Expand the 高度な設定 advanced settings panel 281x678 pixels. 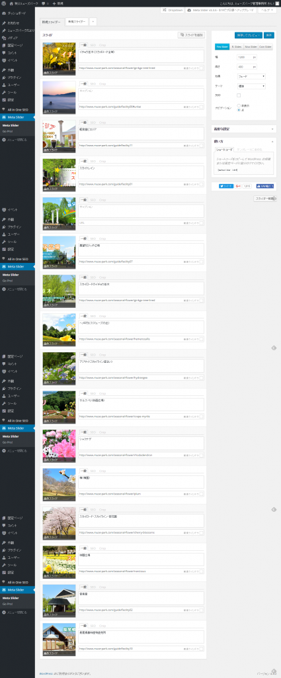[243, 129]
